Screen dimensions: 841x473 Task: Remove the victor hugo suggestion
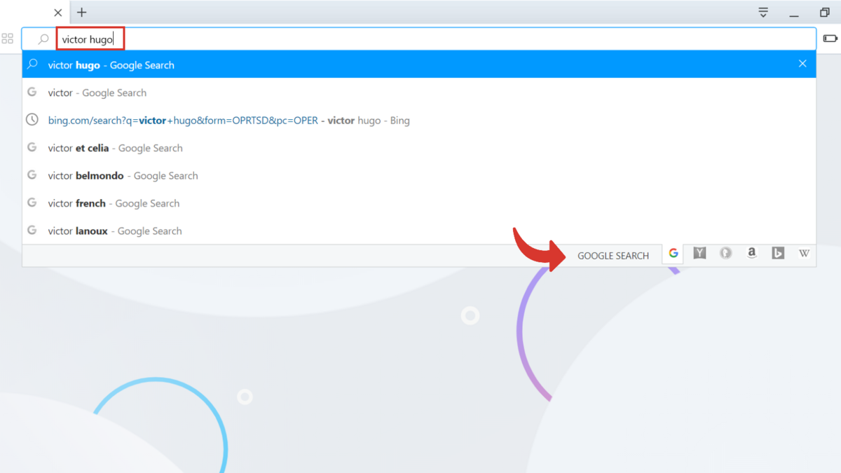[x=802, y=64]
